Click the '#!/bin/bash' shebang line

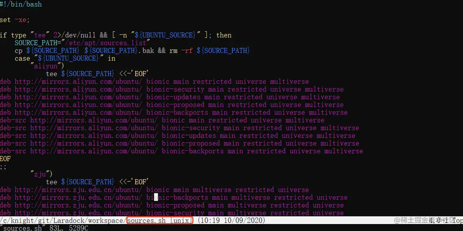[21, 4]
